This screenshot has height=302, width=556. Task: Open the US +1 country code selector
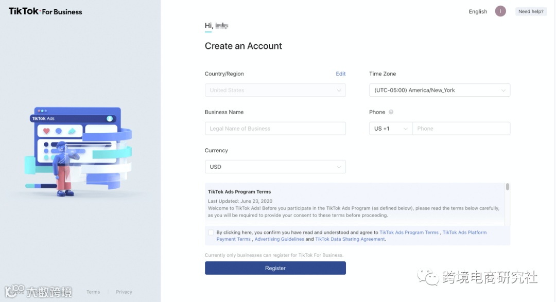[x=391, y=129]
